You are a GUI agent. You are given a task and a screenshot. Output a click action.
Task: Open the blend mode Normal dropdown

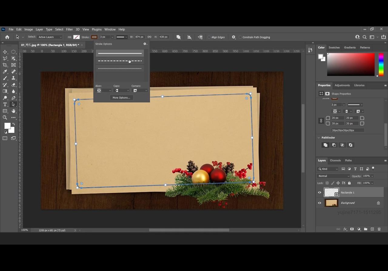click(333, 176)
